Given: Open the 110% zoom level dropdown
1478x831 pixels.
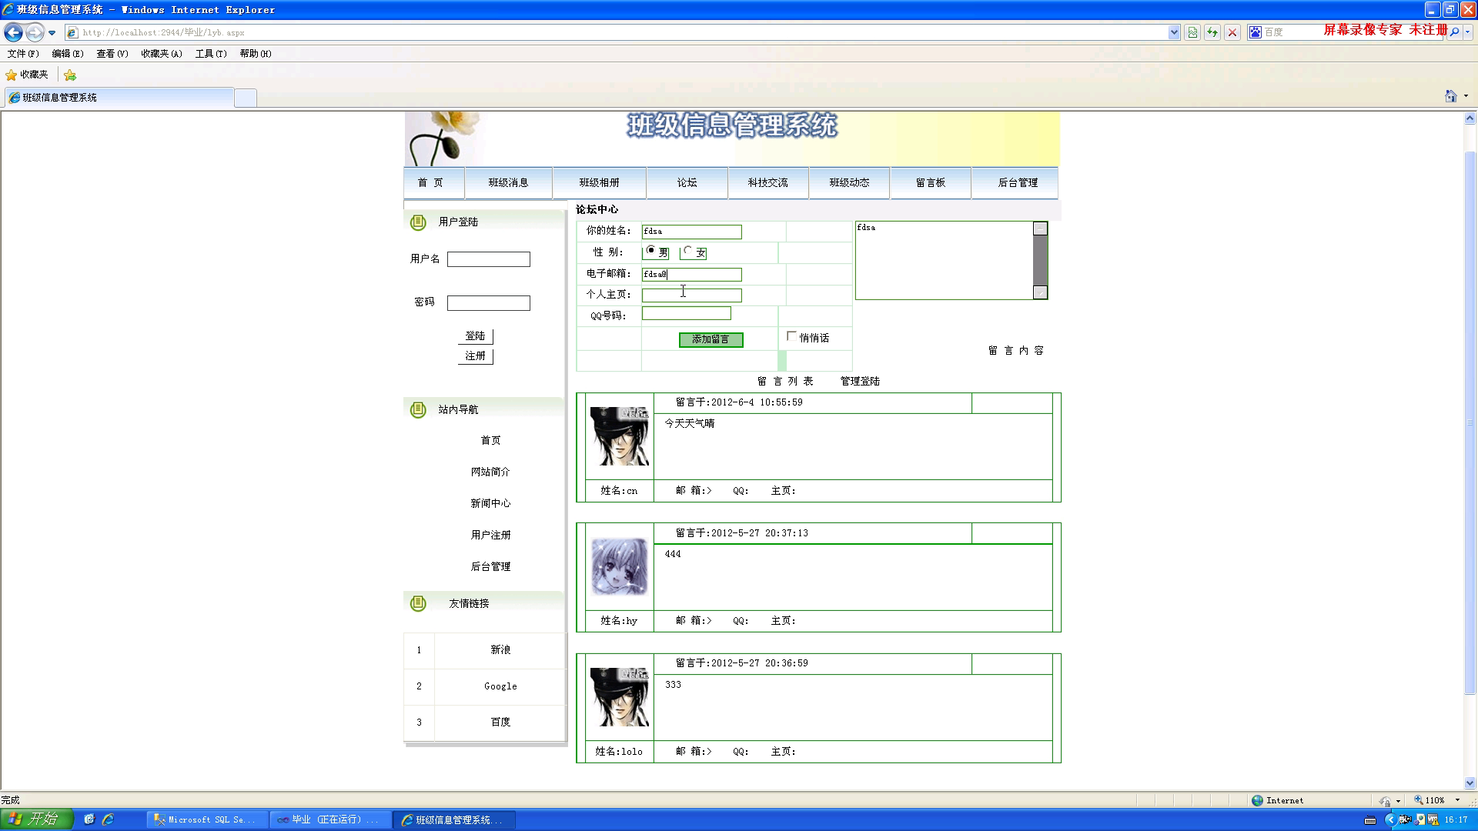Looking at the screenshot, I should tap(1457, 801).
